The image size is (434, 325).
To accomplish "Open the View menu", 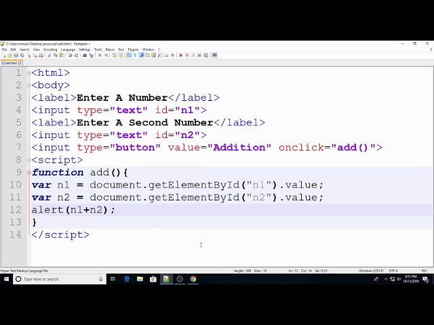I will (x=36, y=49).
